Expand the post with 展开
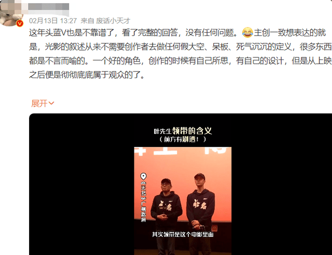This screenshot has height=255, width=332. tap(39, 103)
